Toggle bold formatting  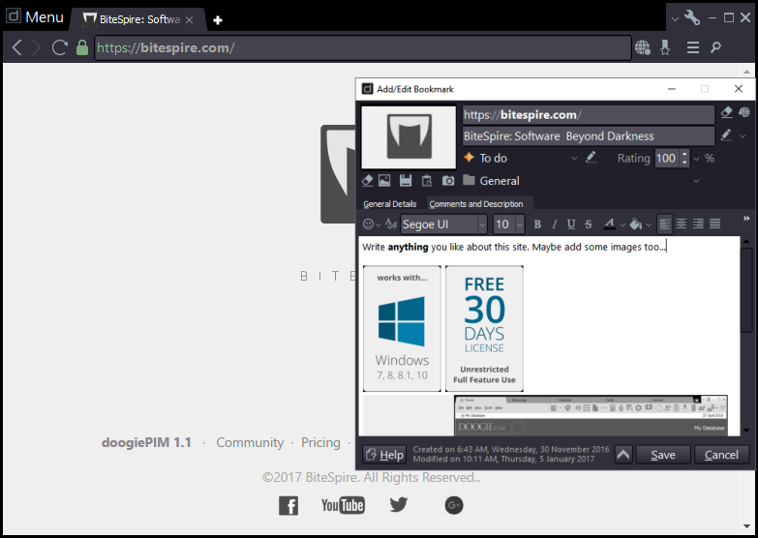(x=537, y=224)
